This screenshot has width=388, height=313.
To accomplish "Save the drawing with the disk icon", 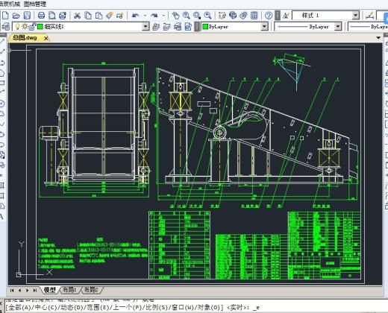I will coord(27,16).
